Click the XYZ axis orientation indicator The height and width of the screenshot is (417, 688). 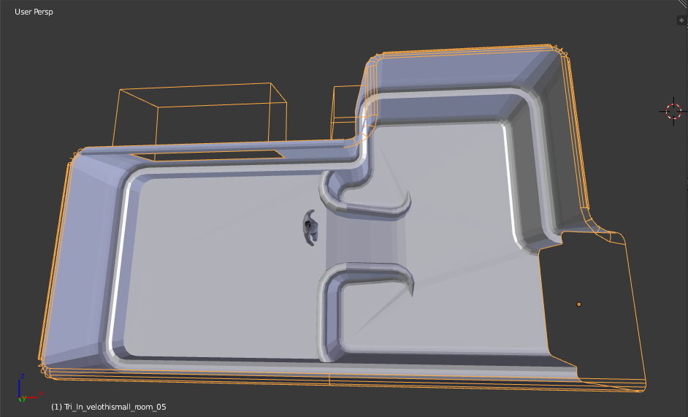tap(29, 388)
